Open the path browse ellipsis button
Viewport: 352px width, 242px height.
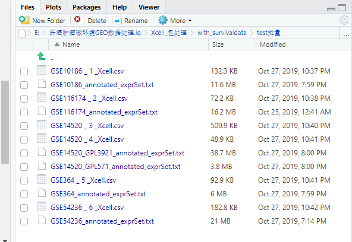tap(346, 34)
